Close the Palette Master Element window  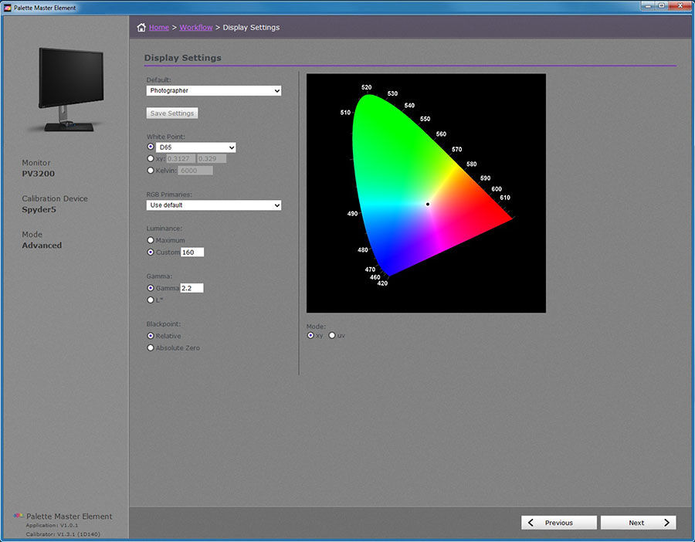tap(680, 5)
